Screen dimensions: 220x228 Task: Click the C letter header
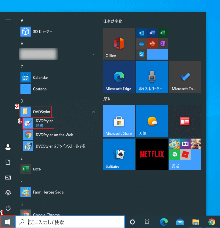pos(22,67)
